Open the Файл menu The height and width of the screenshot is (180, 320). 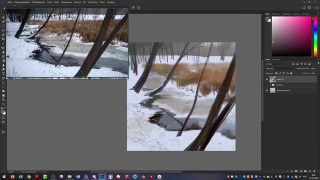(x=10, y=2)
